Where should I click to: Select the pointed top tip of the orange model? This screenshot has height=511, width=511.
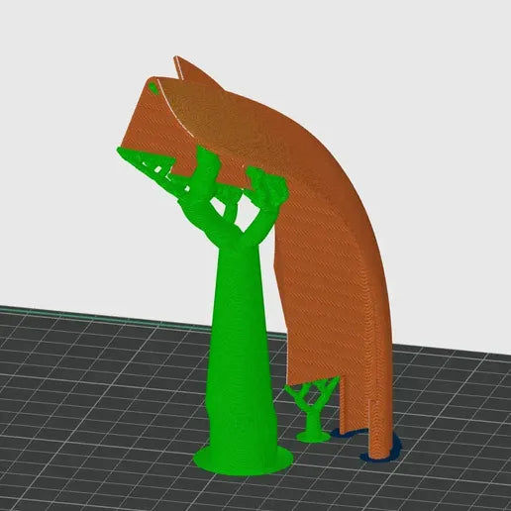[176, 58]
